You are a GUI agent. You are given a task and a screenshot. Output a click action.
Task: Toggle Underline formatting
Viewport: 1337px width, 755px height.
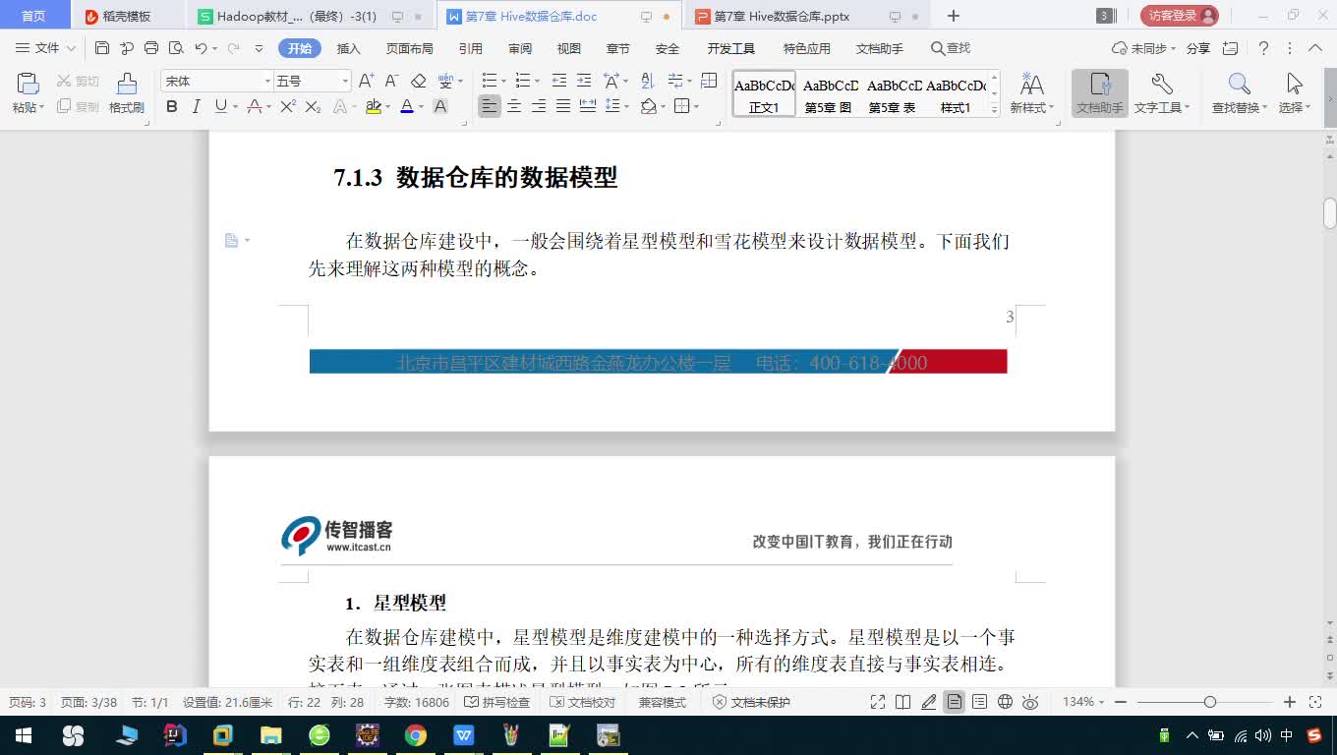click(220, 106)
